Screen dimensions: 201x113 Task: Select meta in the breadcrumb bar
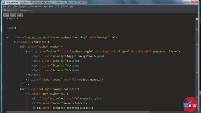20,15
